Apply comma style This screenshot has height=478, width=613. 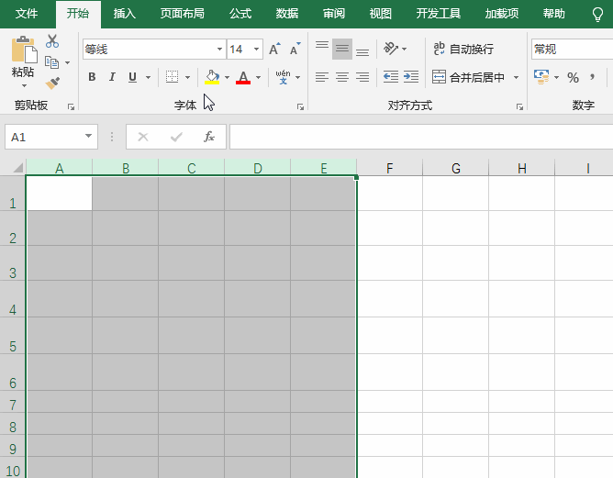[x=593, y=77]
